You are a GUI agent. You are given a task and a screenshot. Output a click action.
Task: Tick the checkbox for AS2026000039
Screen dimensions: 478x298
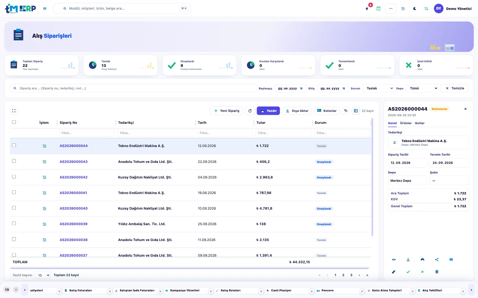point(14,224)
